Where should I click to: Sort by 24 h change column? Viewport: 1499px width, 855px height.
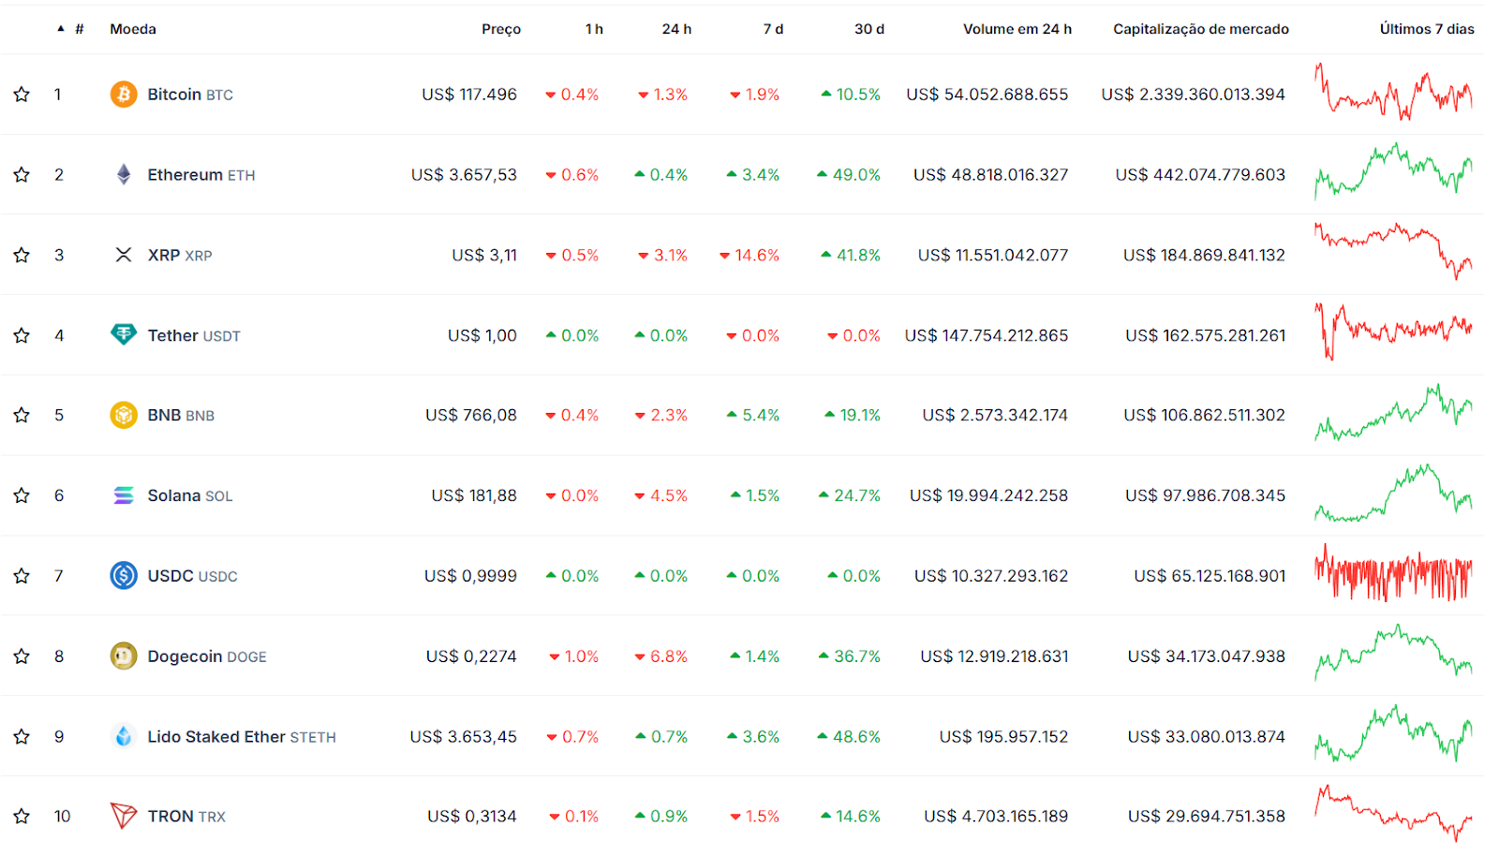pyautogui.click(x=676, y=29)
